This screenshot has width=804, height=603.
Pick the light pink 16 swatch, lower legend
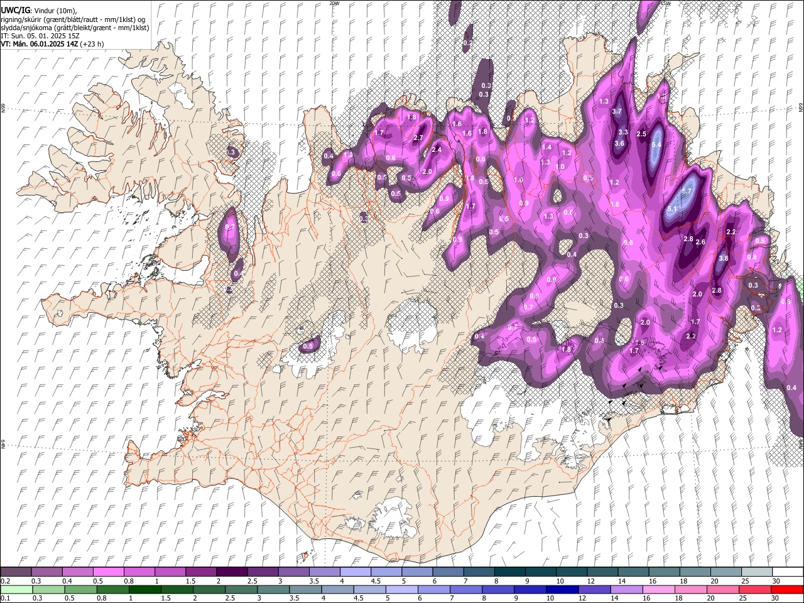point(658,589)
